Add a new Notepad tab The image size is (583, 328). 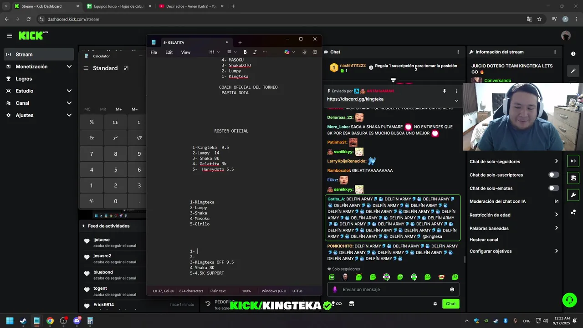click(x=240, y=42)
